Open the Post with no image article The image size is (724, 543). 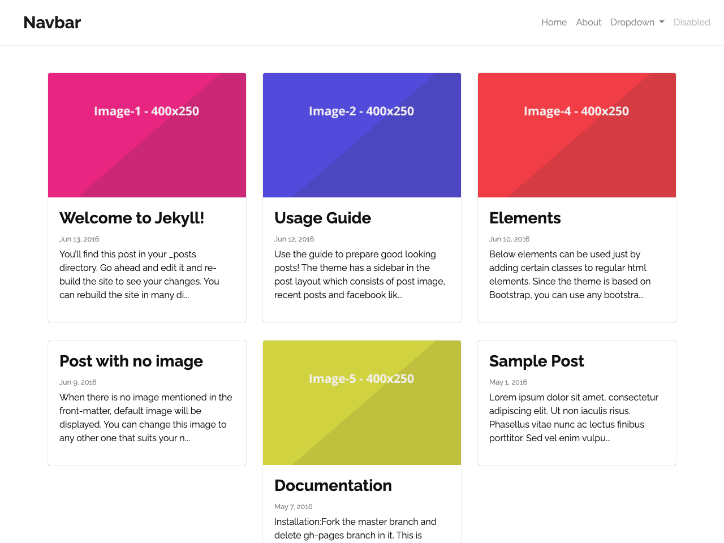131,361
